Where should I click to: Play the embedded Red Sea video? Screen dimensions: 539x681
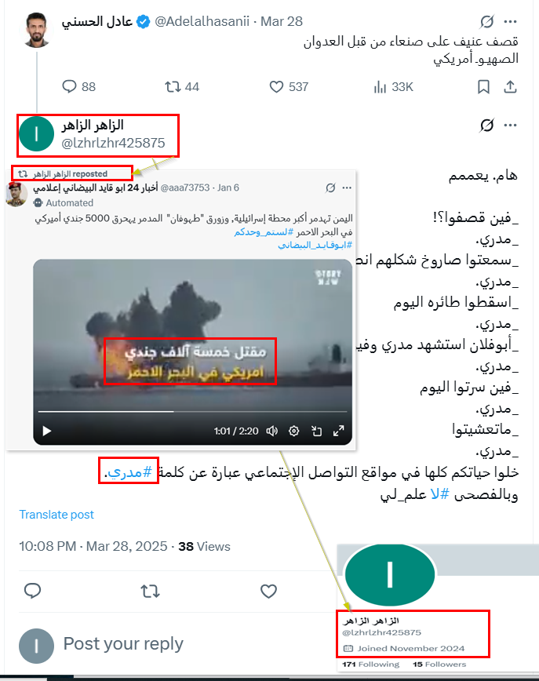coord(47,431)
